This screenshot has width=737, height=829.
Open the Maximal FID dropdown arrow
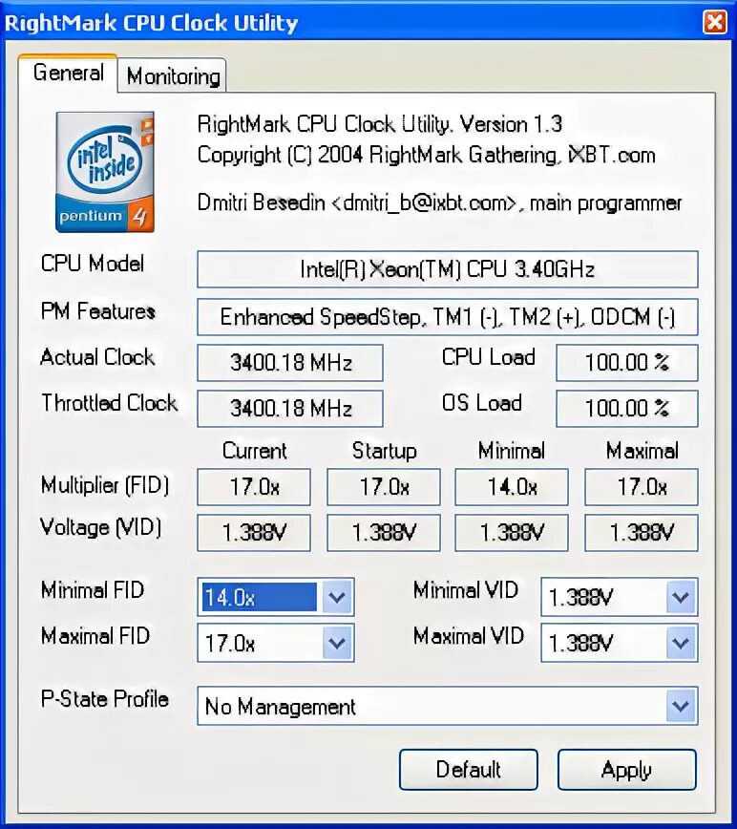(337, 643)
